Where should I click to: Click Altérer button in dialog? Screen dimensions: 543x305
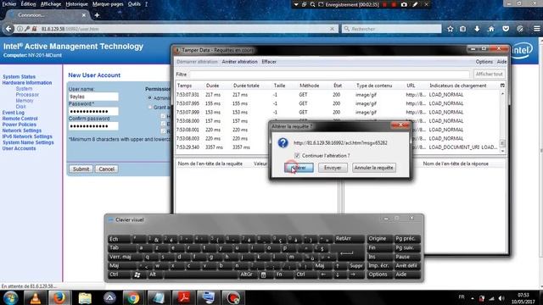pos(299,168)
